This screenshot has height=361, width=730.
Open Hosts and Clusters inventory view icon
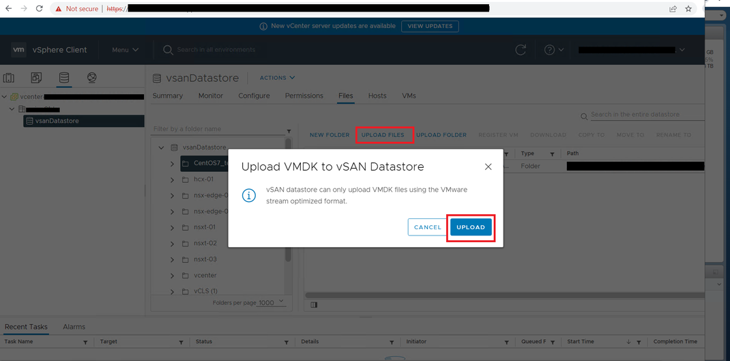[9, 78]
